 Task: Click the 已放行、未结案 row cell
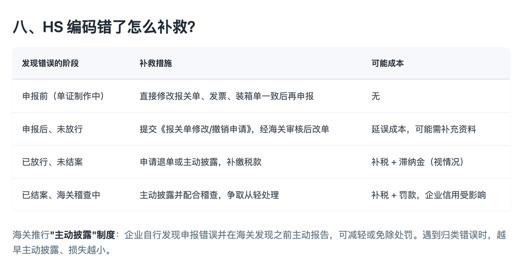point(52,162)
